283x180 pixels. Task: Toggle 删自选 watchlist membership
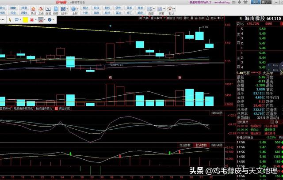coord(171,18)
